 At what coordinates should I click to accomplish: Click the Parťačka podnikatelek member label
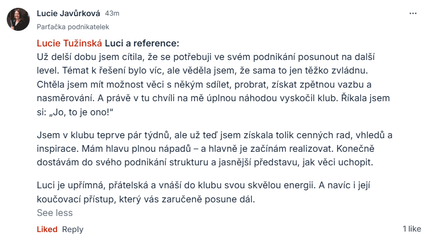(72, 26)
